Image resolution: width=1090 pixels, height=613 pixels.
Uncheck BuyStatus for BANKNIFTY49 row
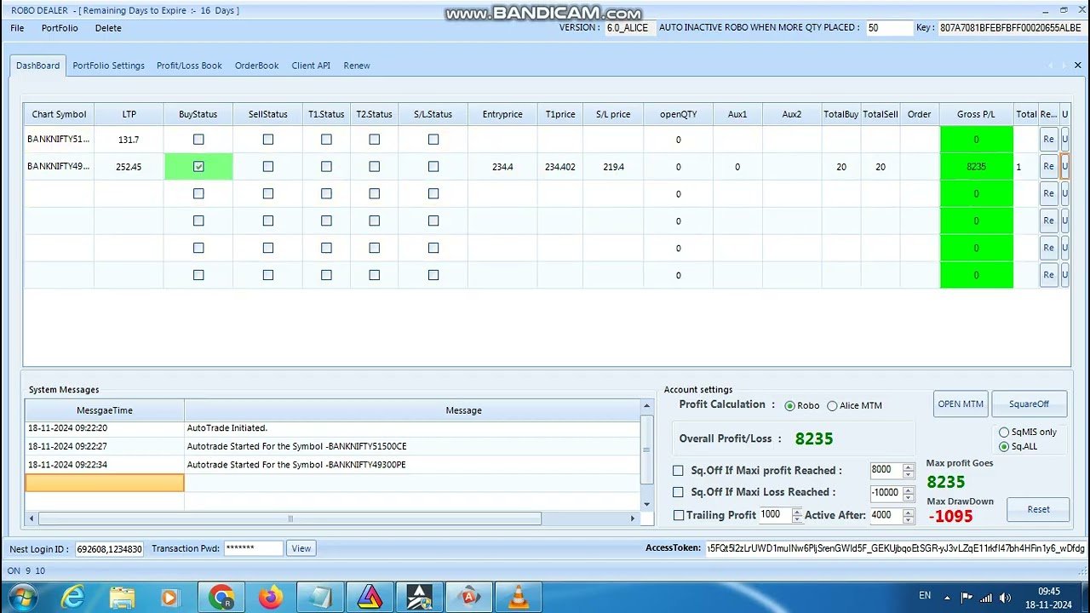tap(198, 167)
